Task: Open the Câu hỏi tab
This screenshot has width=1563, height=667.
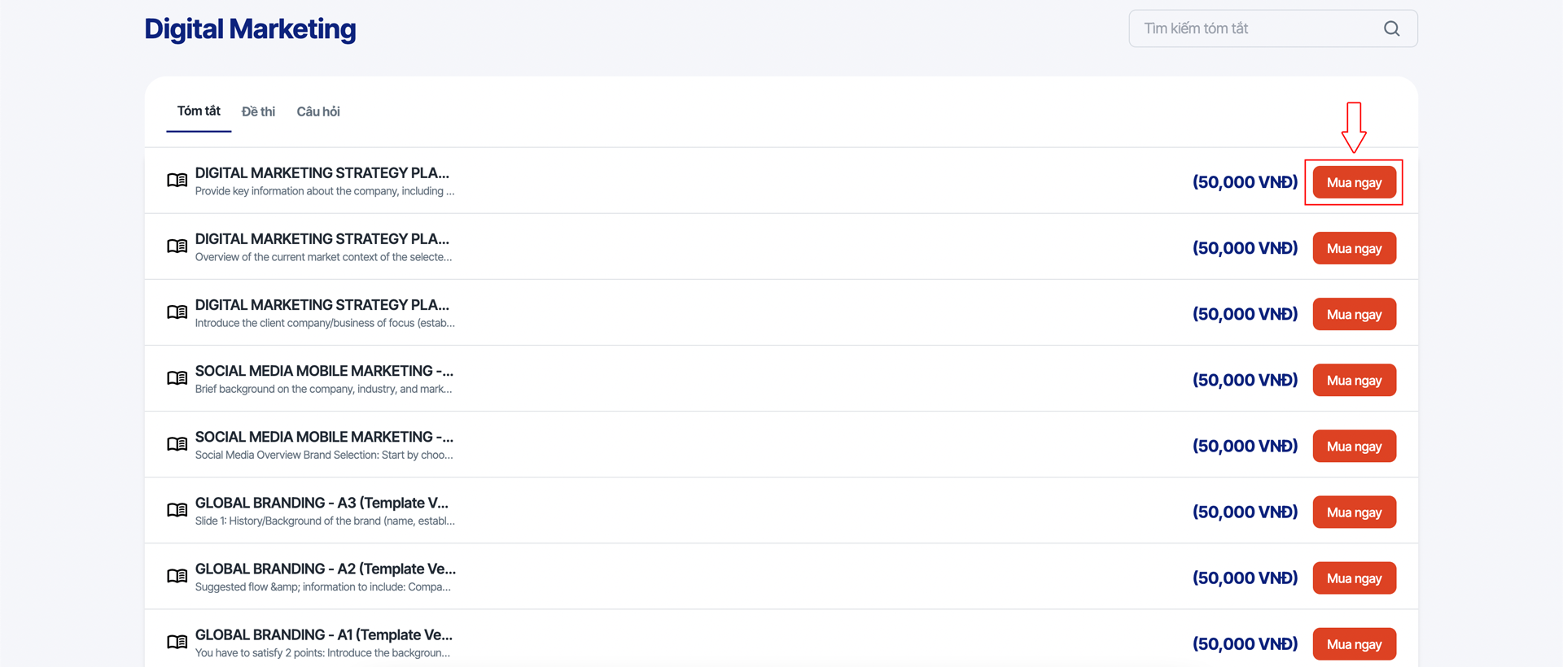Action: [318, 111]
